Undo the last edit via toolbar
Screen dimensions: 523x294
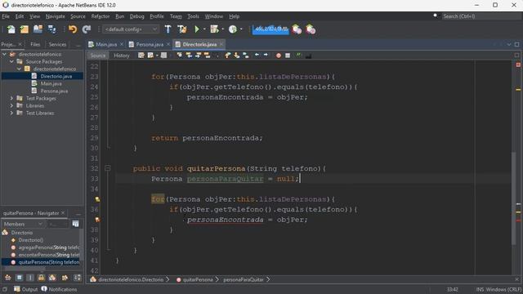pos(73,29)
